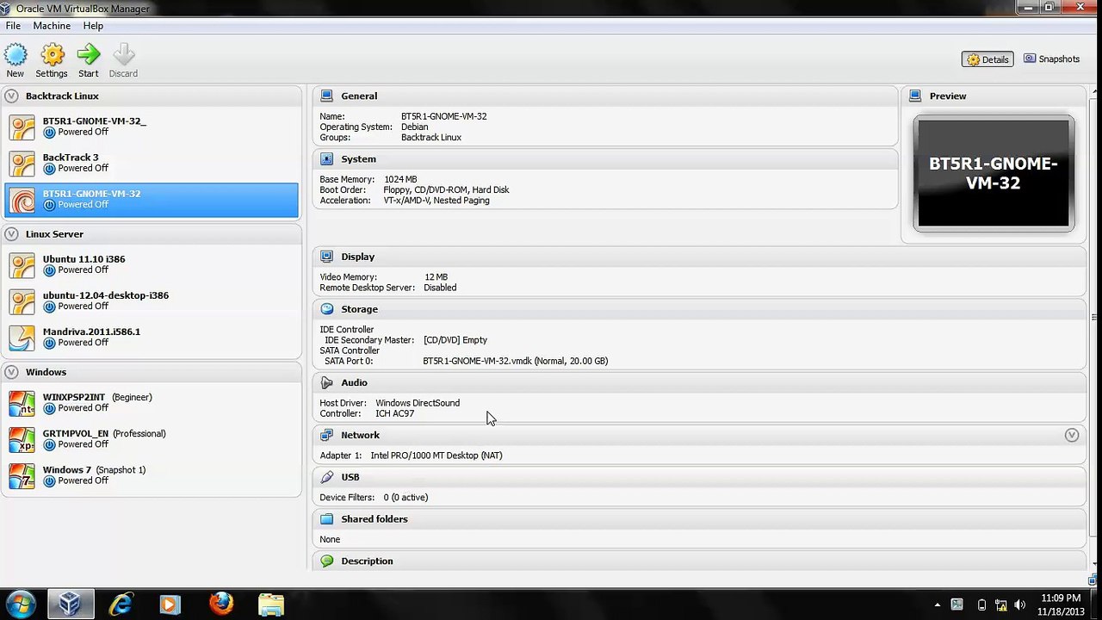Screen dimensions: 1102x620
Task: Open the File menu
Action: 13,26
